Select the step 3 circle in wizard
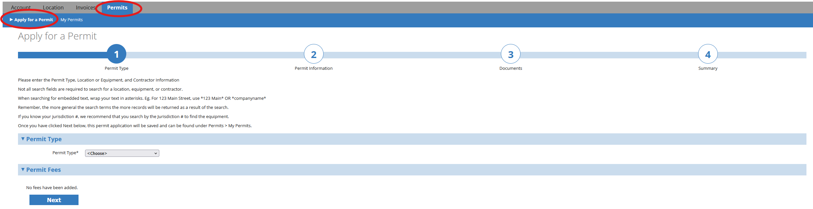 coord(510,54)
